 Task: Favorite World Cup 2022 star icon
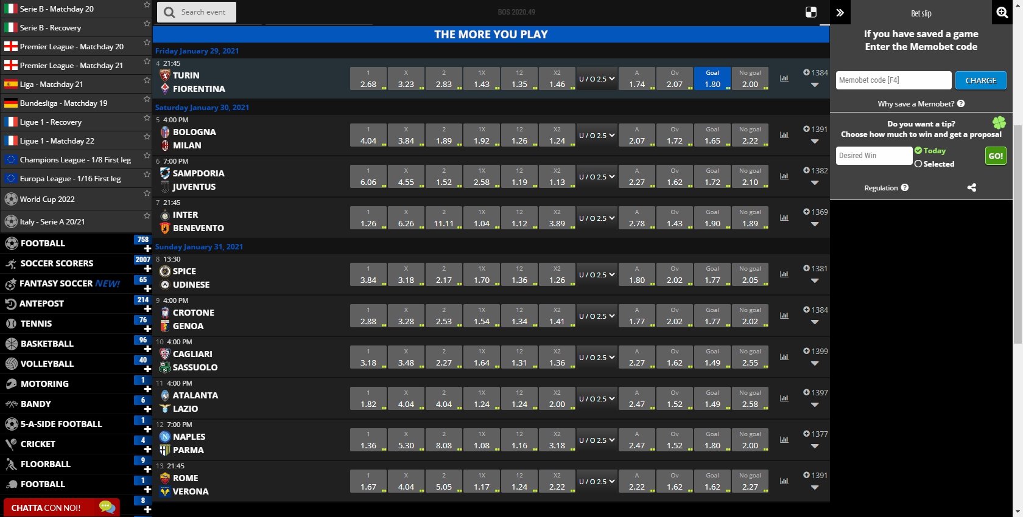pos(147,193)
